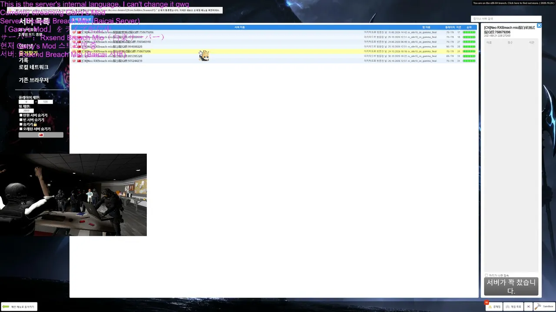Click the map or server search field
Viewport: 556px width, 312px height.
click(x=506, y=19)
